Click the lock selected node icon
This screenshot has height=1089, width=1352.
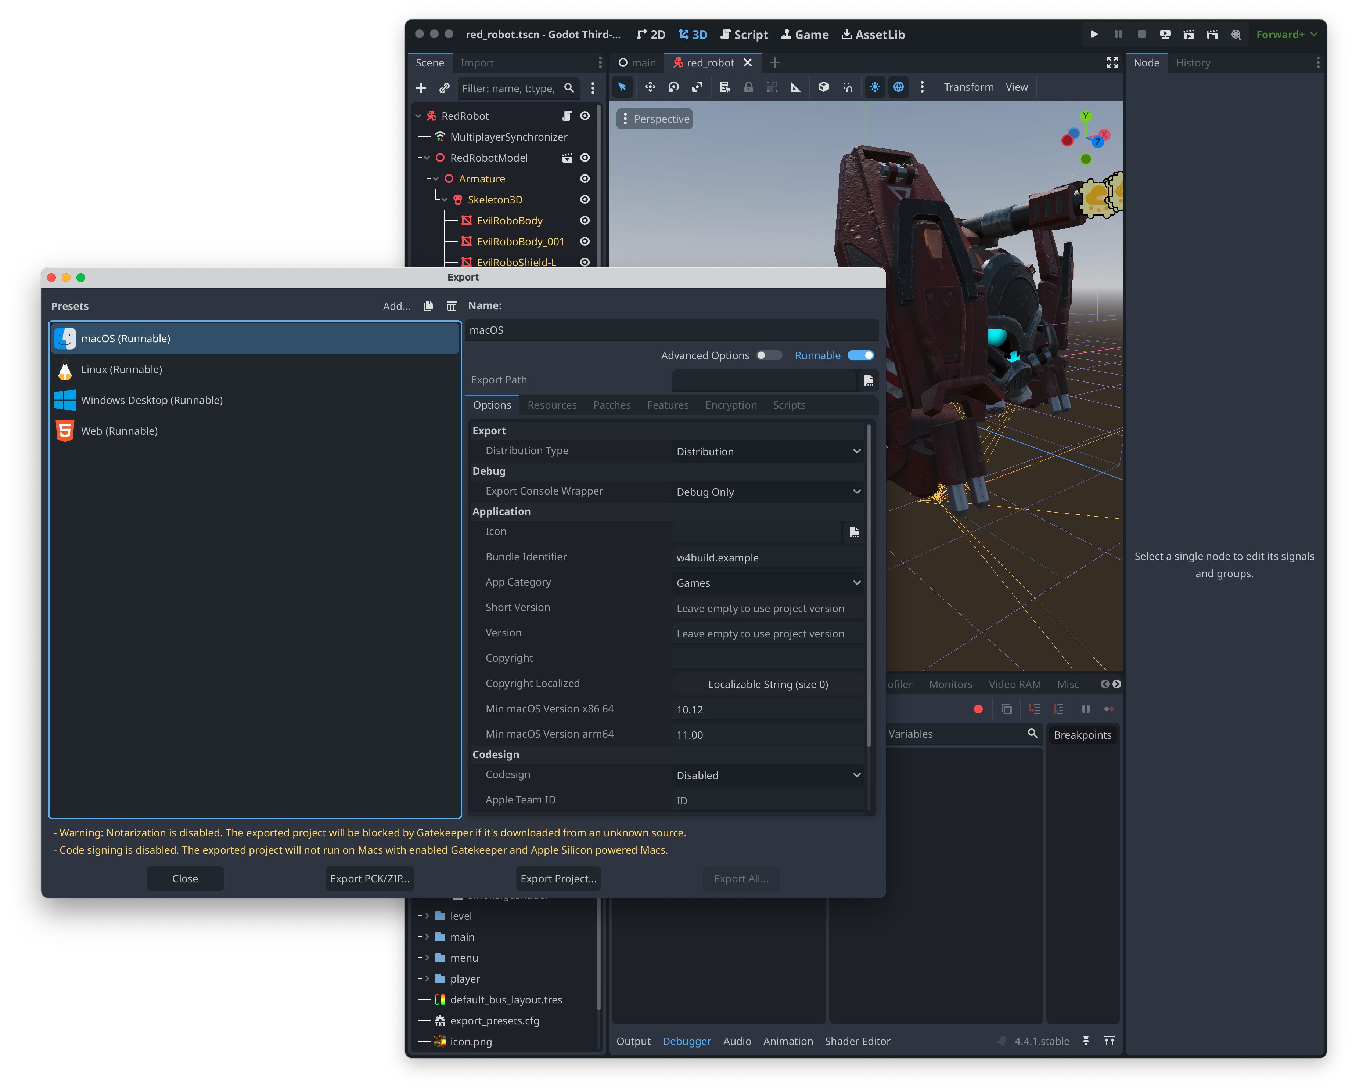(x=749, y=87)
